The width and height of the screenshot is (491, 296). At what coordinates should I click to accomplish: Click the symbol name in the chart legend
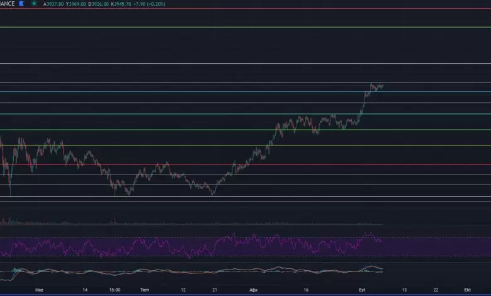(x=8, y=3)
